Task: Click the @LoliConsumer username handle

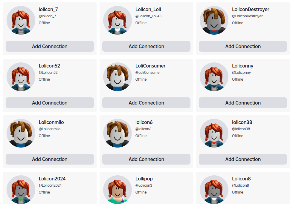Action: point(148,72)
